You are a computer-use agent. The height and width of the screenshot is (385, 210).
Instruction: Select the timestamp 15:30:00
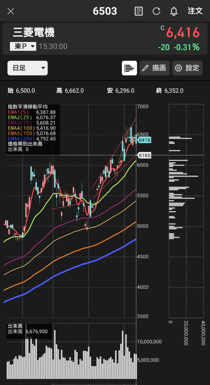[53, 47]
